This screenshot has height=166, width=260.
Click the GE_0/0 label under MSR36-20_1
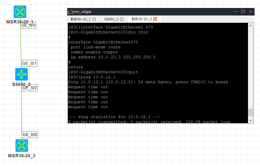(28, 25)
